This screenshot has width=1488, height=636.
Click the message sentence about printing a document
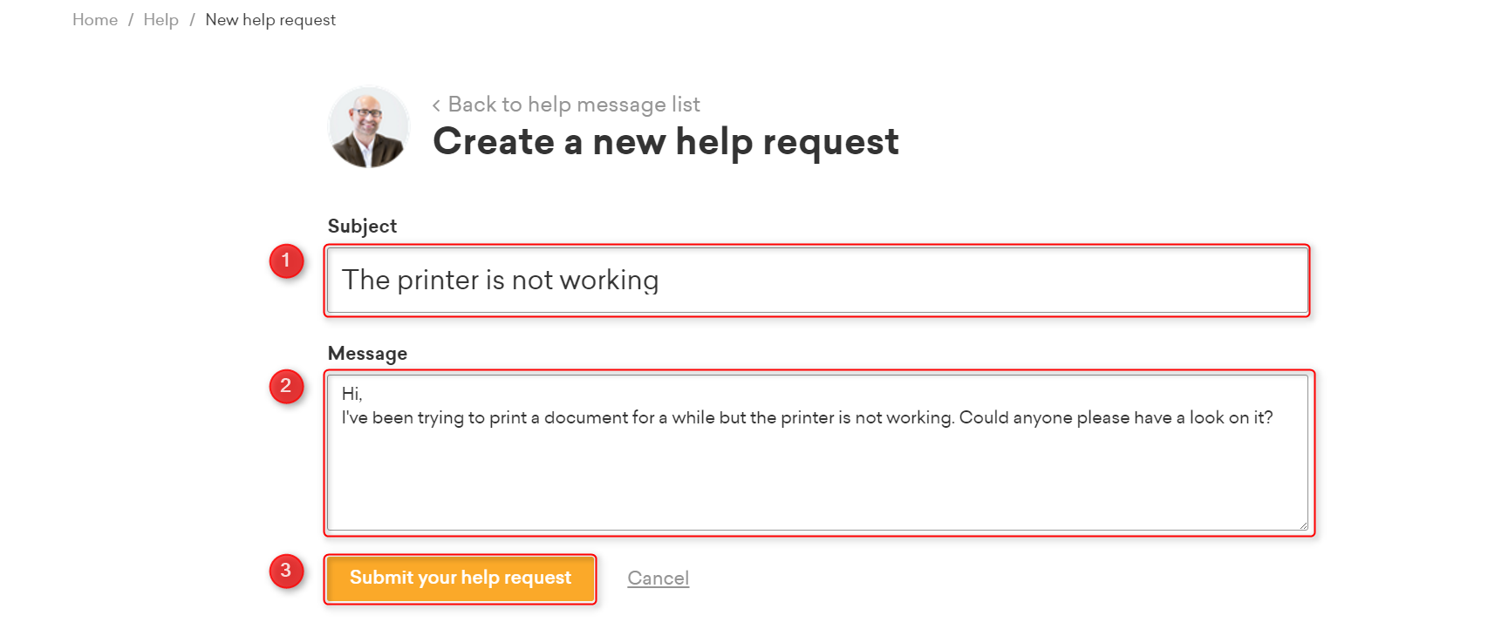coord(807,418)
